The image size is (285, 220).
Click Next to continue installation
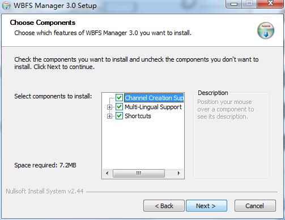click(x=206, y=206)
